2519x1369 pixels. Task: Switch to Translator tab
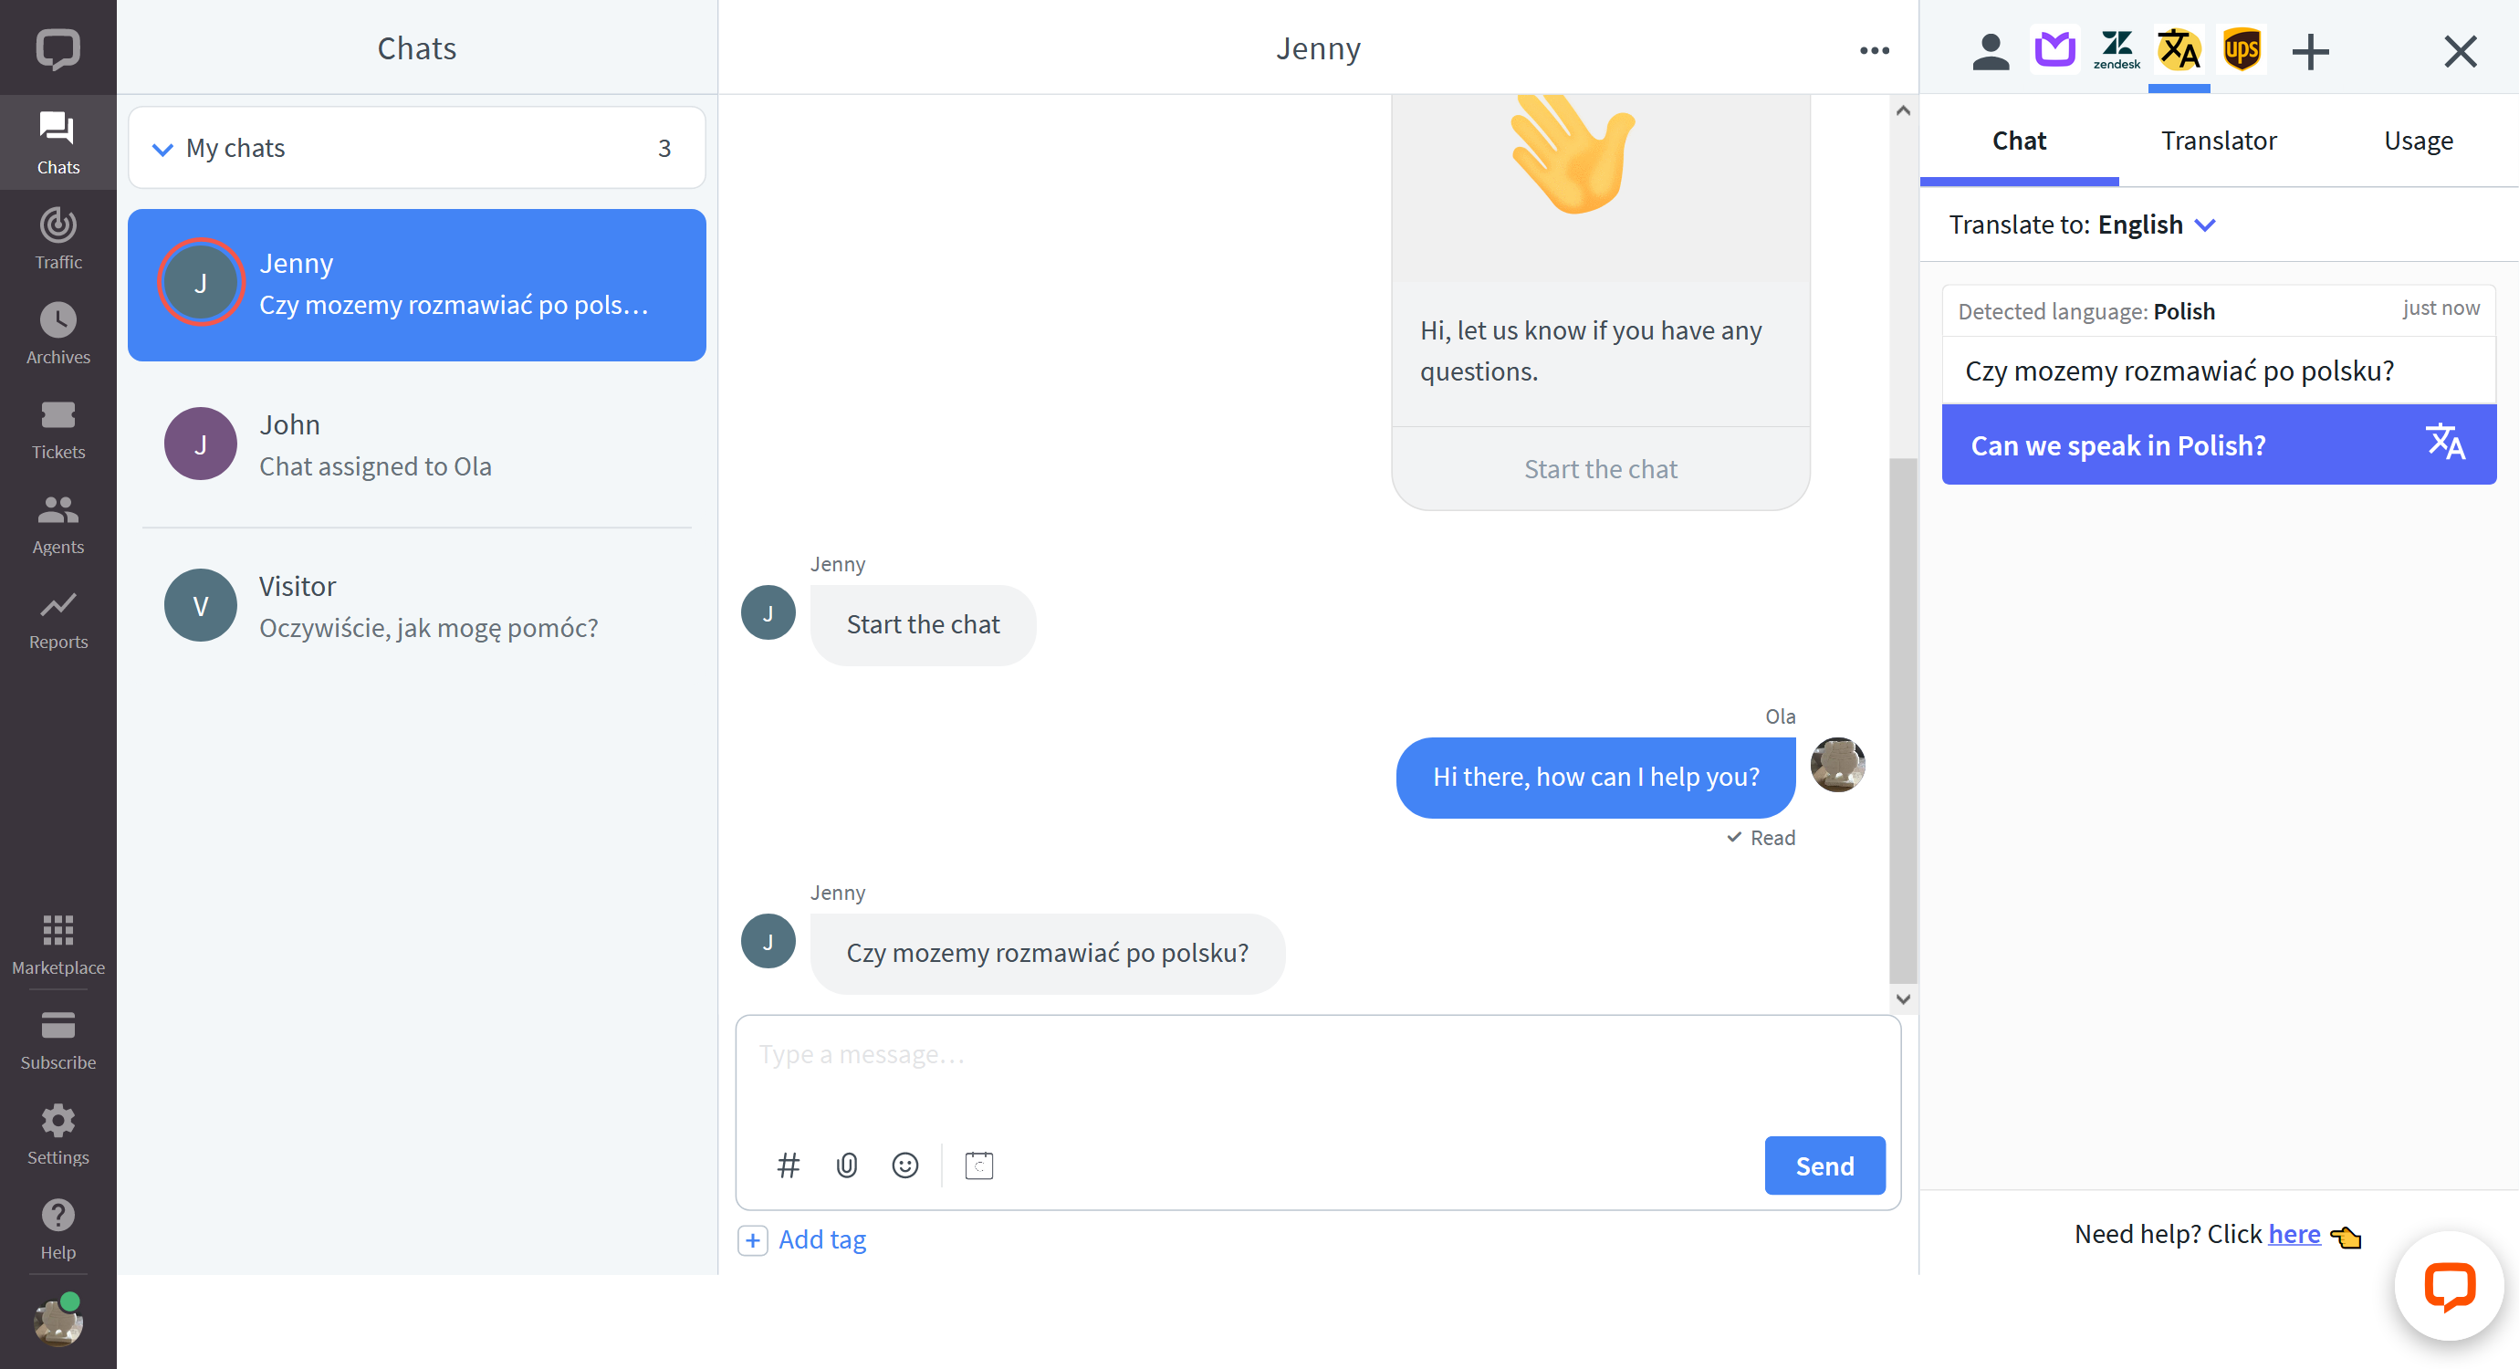2218,140
